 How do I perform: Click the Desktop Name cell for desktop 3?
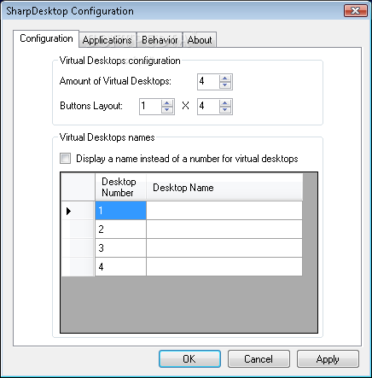tap(224, 248)
